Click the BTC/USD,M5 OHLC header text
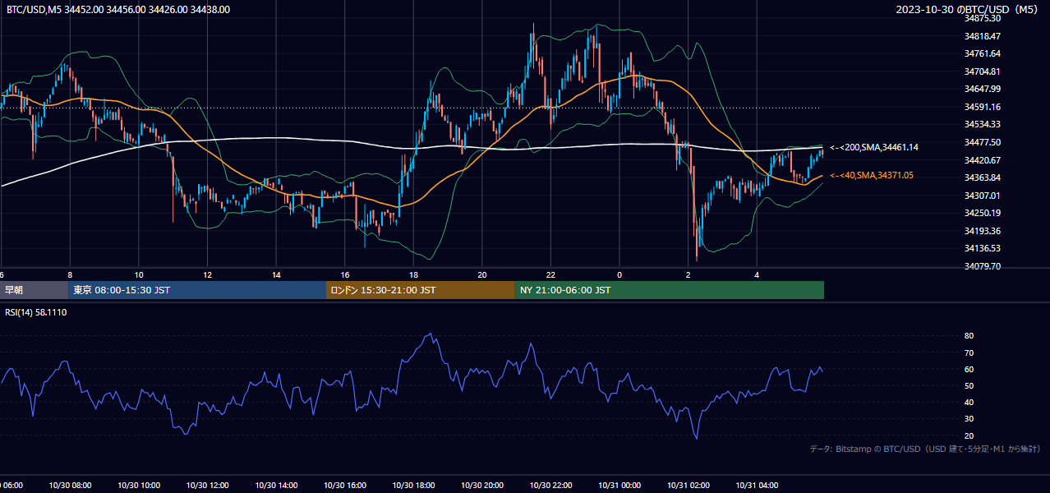The width and height of the screenshot is (1050, 493). tap(118, 10)
